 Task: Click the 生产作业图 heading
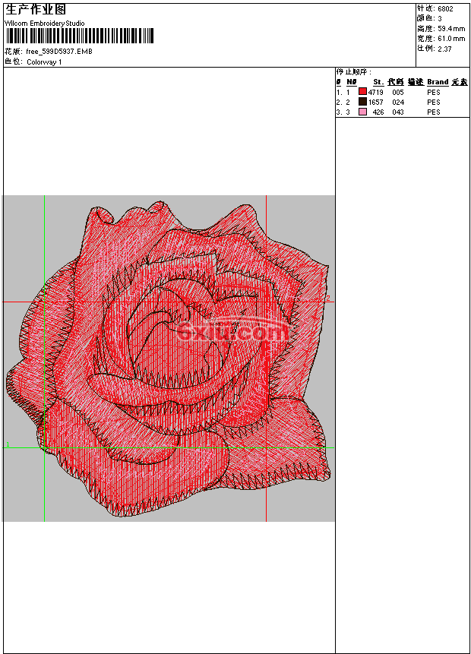pos(36,10)
